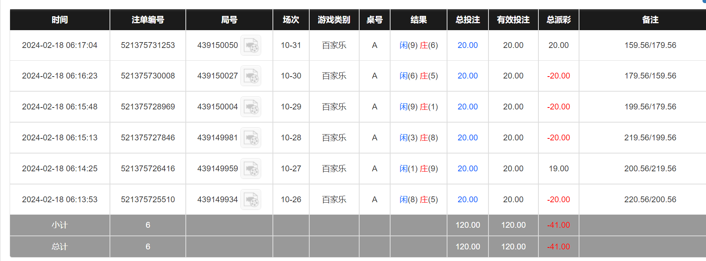Select bet number 521375730008
Image resolution: width=706 pixels, height=261 pixels.
point(148,76)
